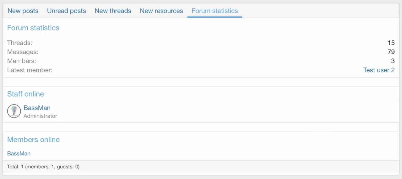Click the Members online heading link
Viewport: 402px width, 179px height.
point(33,139)
